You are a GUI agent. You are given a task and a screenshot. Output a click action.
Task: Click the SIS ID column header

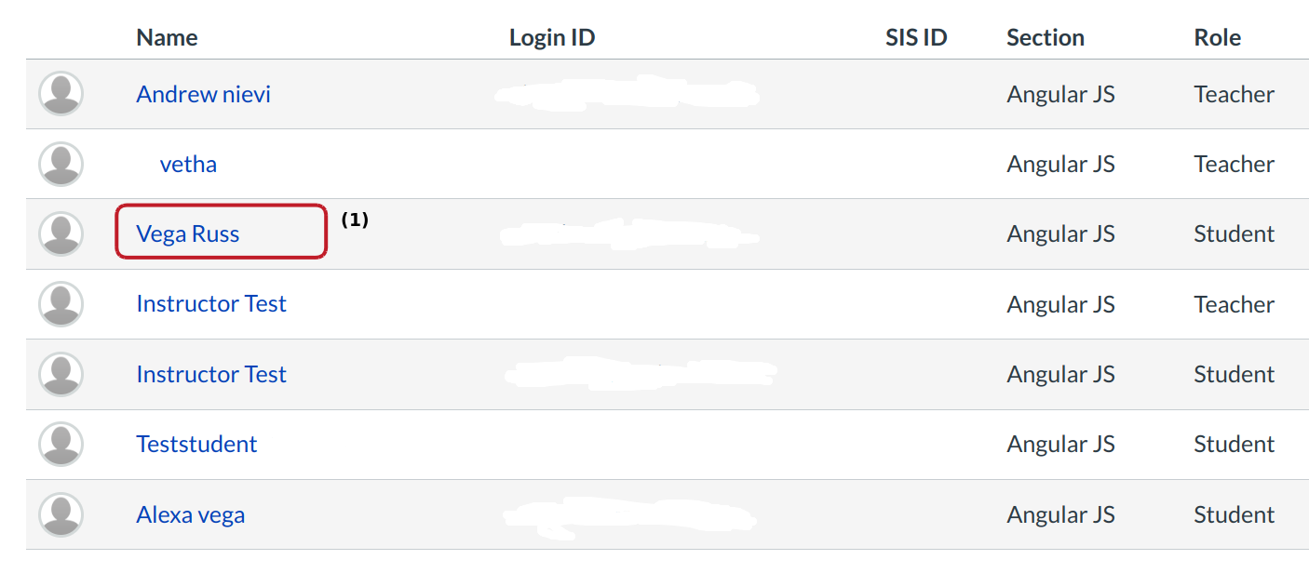915,38
